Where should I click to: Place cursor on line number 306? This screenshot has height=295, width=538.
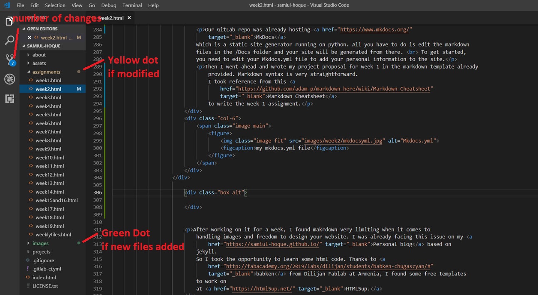pyautogui.click(x=98, y=192)
